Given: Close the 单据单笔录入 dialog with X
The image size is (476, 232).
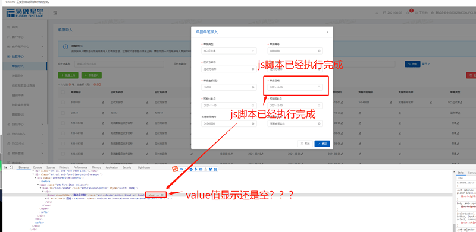Looking at the screenshot, I should pyautogui.click(x=327, y=32).
